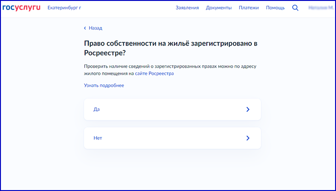Go to the Документы section
The image size is (336, 191).
[x=219, y=8]
